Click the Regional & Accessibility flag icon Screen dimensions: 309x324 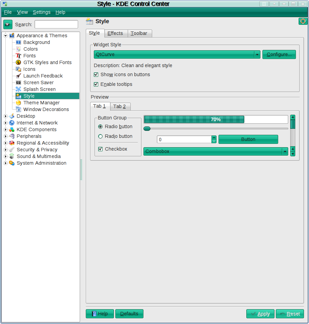tap(12, 143)
